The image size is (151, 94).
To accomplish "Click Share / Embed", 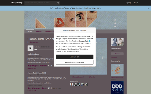I will click(x=78, y=77).
